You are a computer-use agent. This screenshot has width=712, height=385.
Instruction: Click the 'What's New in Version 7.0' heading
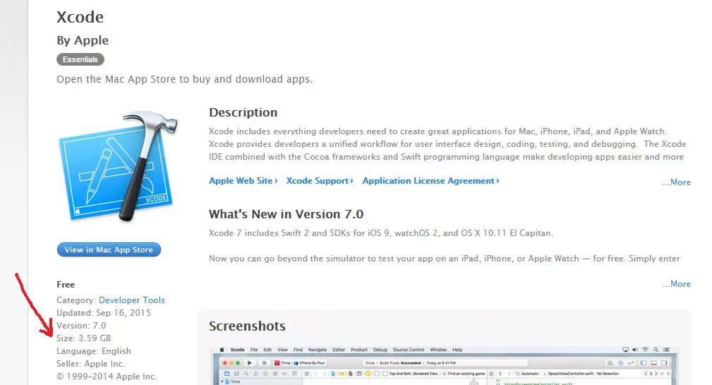click(286, 214)
